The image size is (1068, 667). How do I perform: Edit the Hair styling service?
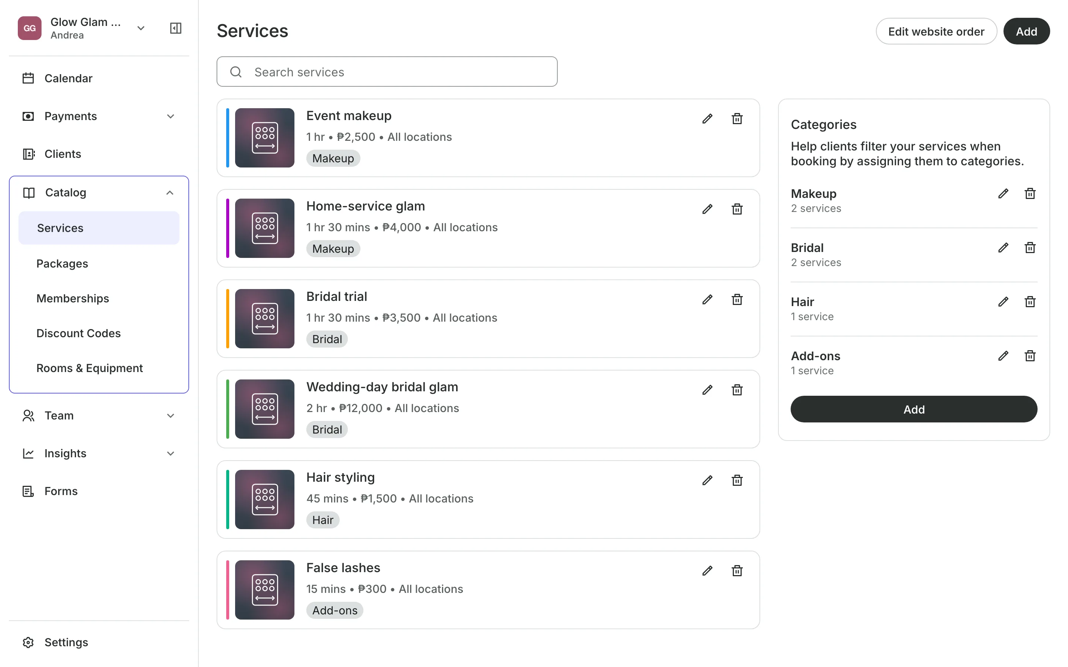tap(707, 480)
